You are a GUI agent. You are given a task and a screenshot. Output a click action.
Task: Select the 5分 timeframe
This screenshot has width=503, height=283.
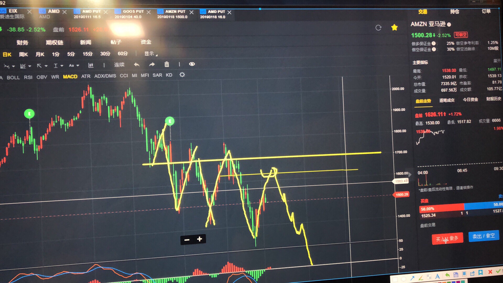[x=71, y=54]
